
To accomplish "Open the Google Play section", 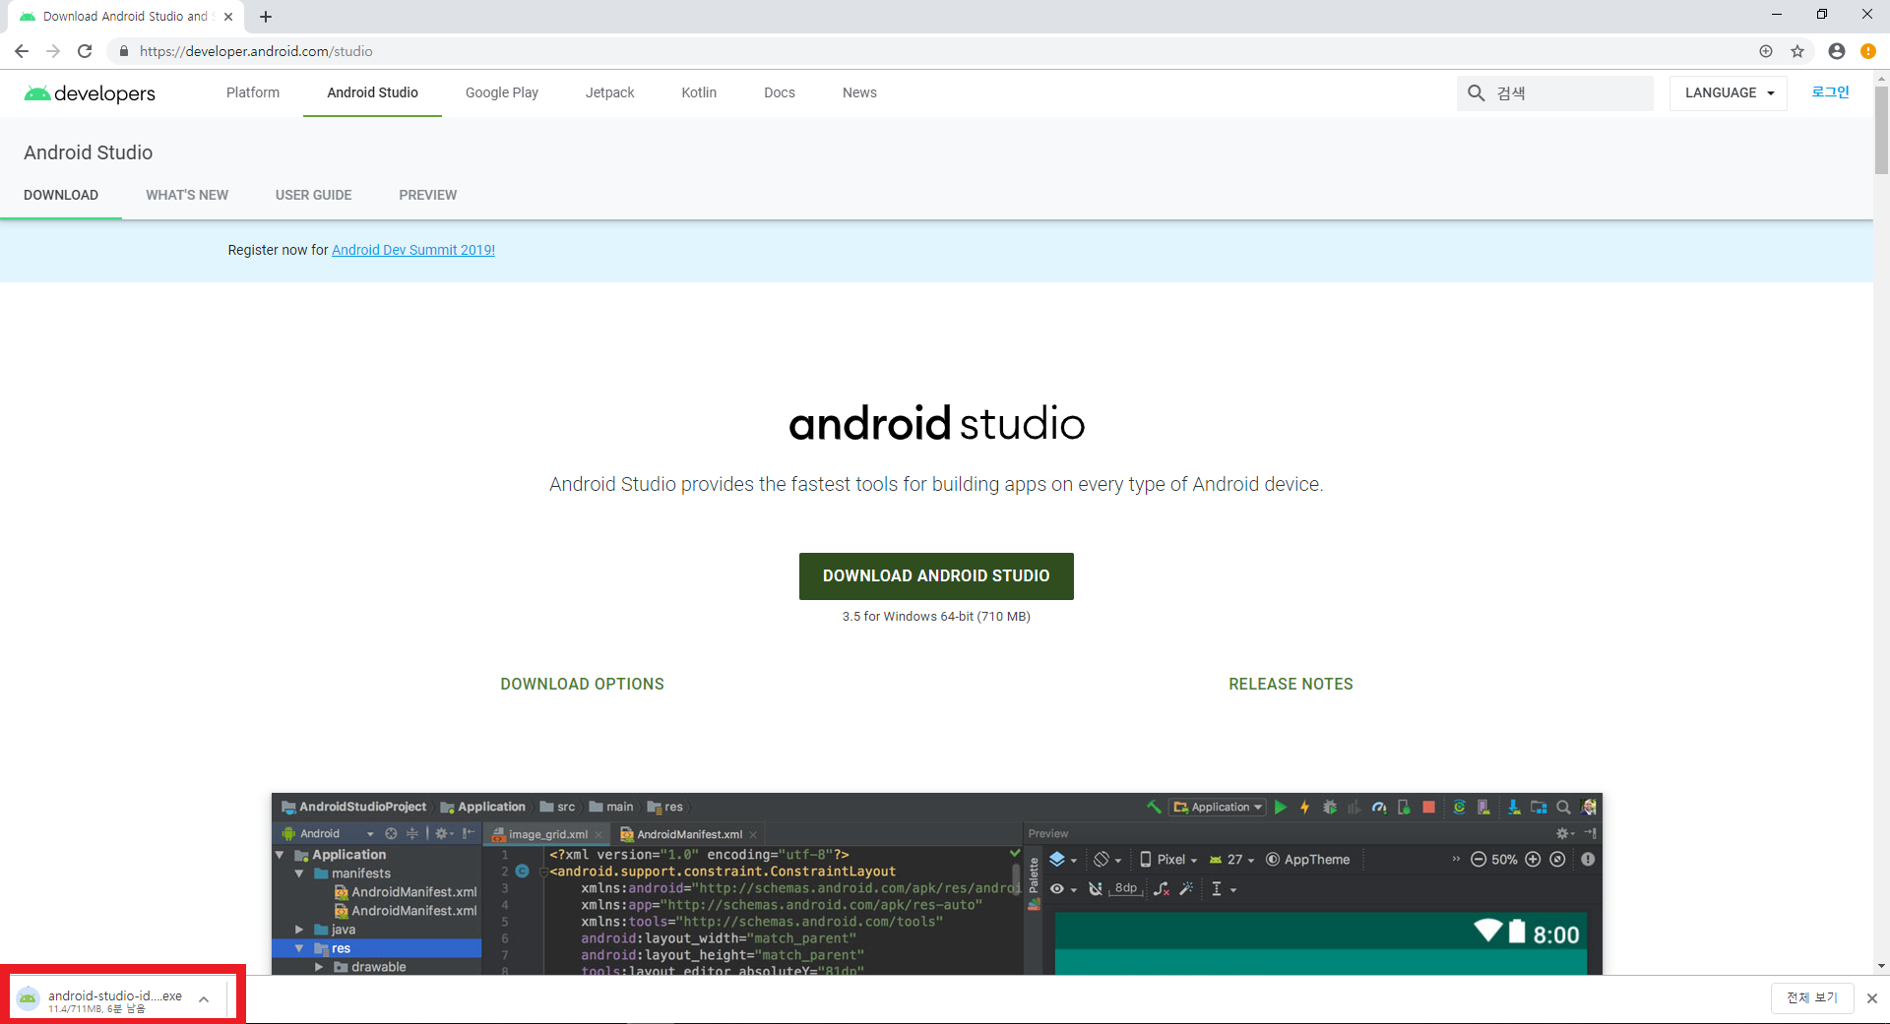I will (x=502, y=92).
